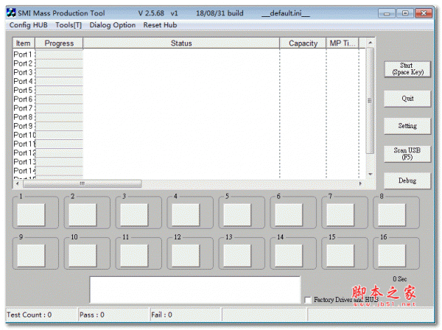442x330 pixels.
Task: Click port slot box 14
Action: coord(289,256)
